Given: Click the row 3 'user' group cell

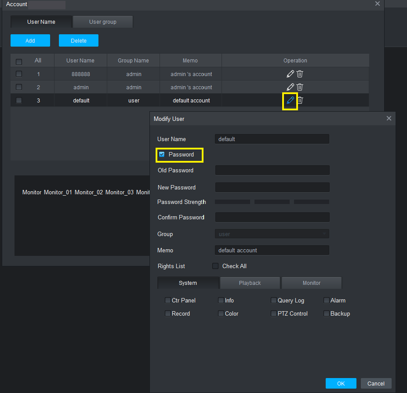Looking at the screenshot, I should click(134, 101).
